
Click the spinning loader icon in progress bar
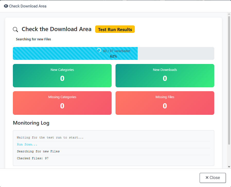coord(99,50)
